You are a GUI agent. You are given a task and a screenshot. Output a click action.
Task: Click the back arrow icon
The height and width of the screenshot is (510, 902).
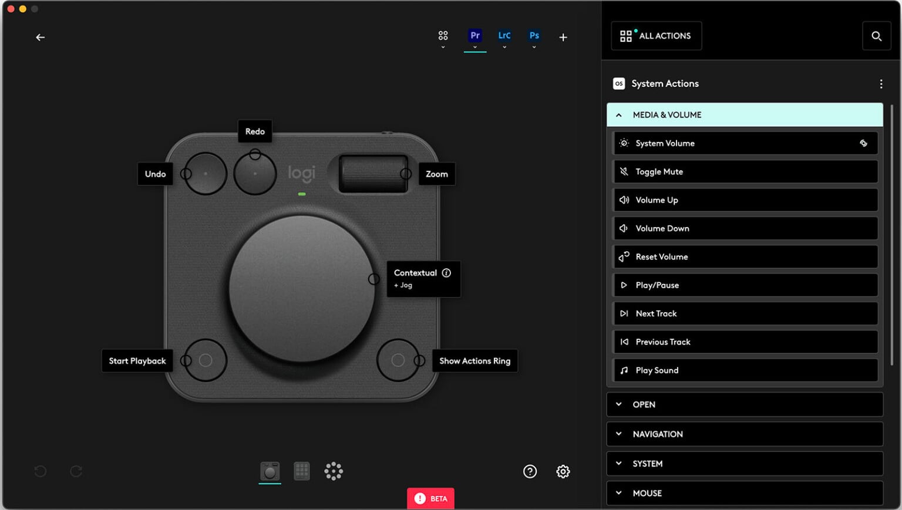[40, 38]
